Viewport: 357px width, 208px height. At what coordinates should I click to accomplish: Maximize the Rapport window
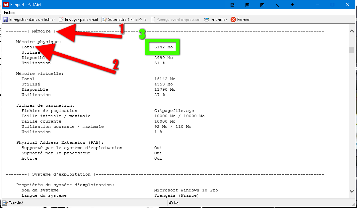click(x=332, y=5)
